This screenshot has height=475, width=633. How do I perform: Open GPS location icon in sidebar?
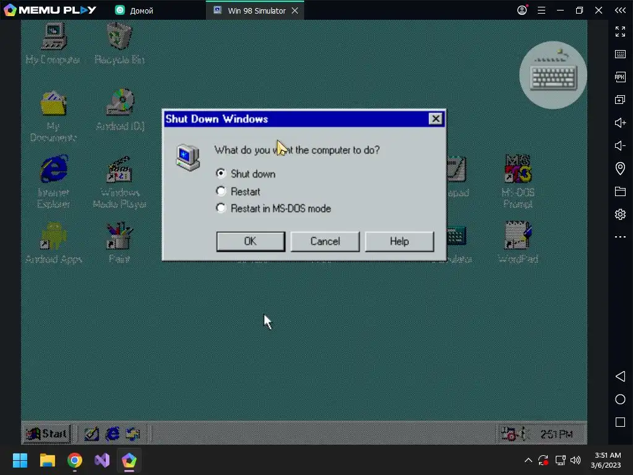pos(620,168)
